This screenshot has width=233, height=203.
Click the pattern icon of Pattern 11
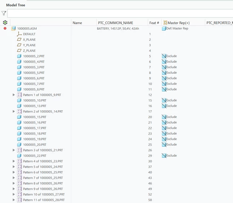[x=19, y=200]
